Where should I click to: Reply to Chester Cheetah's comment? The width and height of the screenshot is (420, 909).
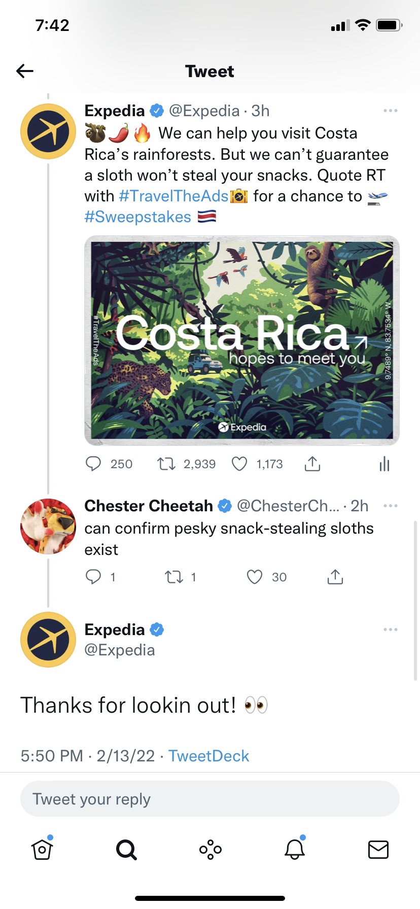click(93, 577)
